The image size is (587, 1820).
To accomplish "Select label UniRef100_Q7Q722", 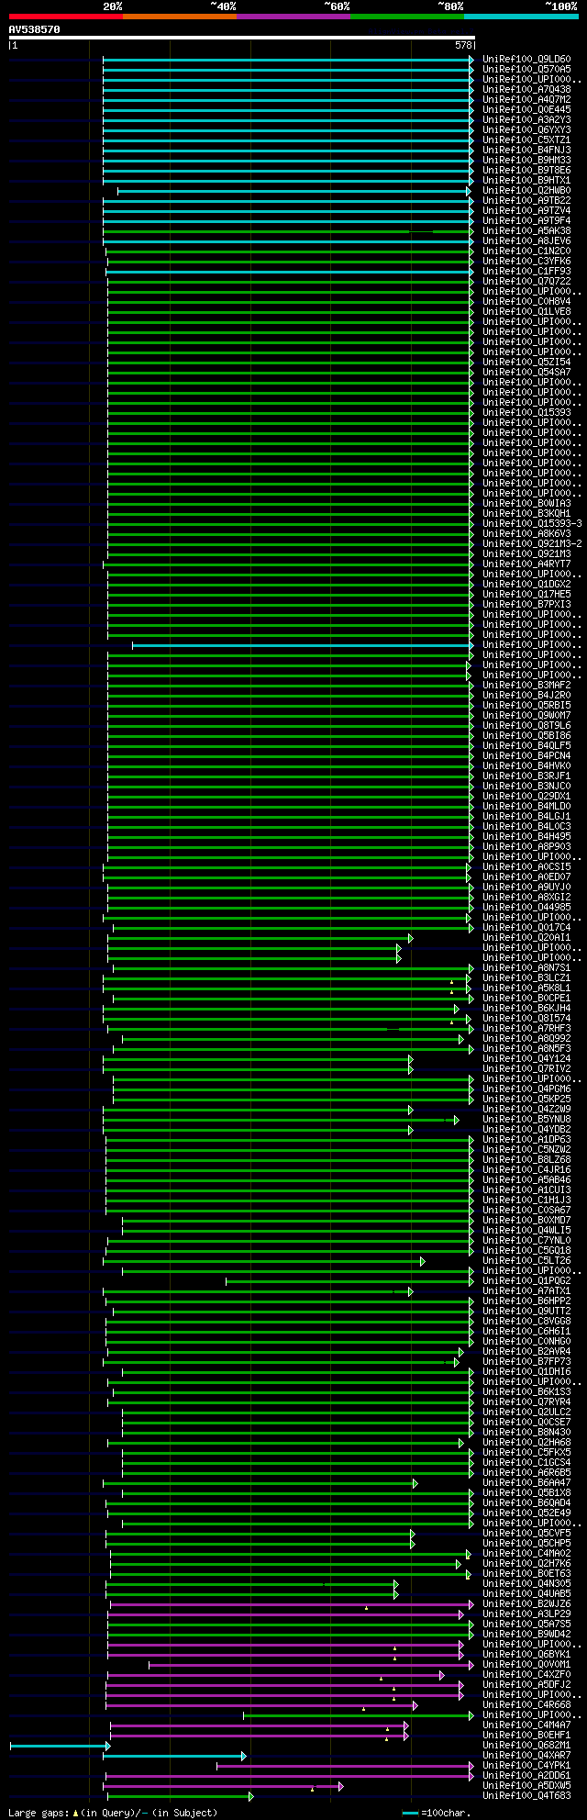I will pos(526,282).
